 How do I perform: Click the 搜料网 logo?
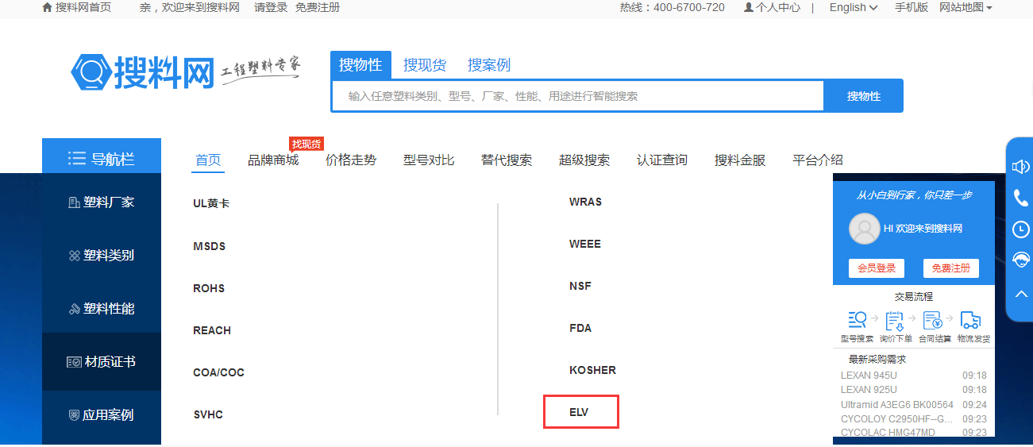pyautogui.click(x=143, y=72)
